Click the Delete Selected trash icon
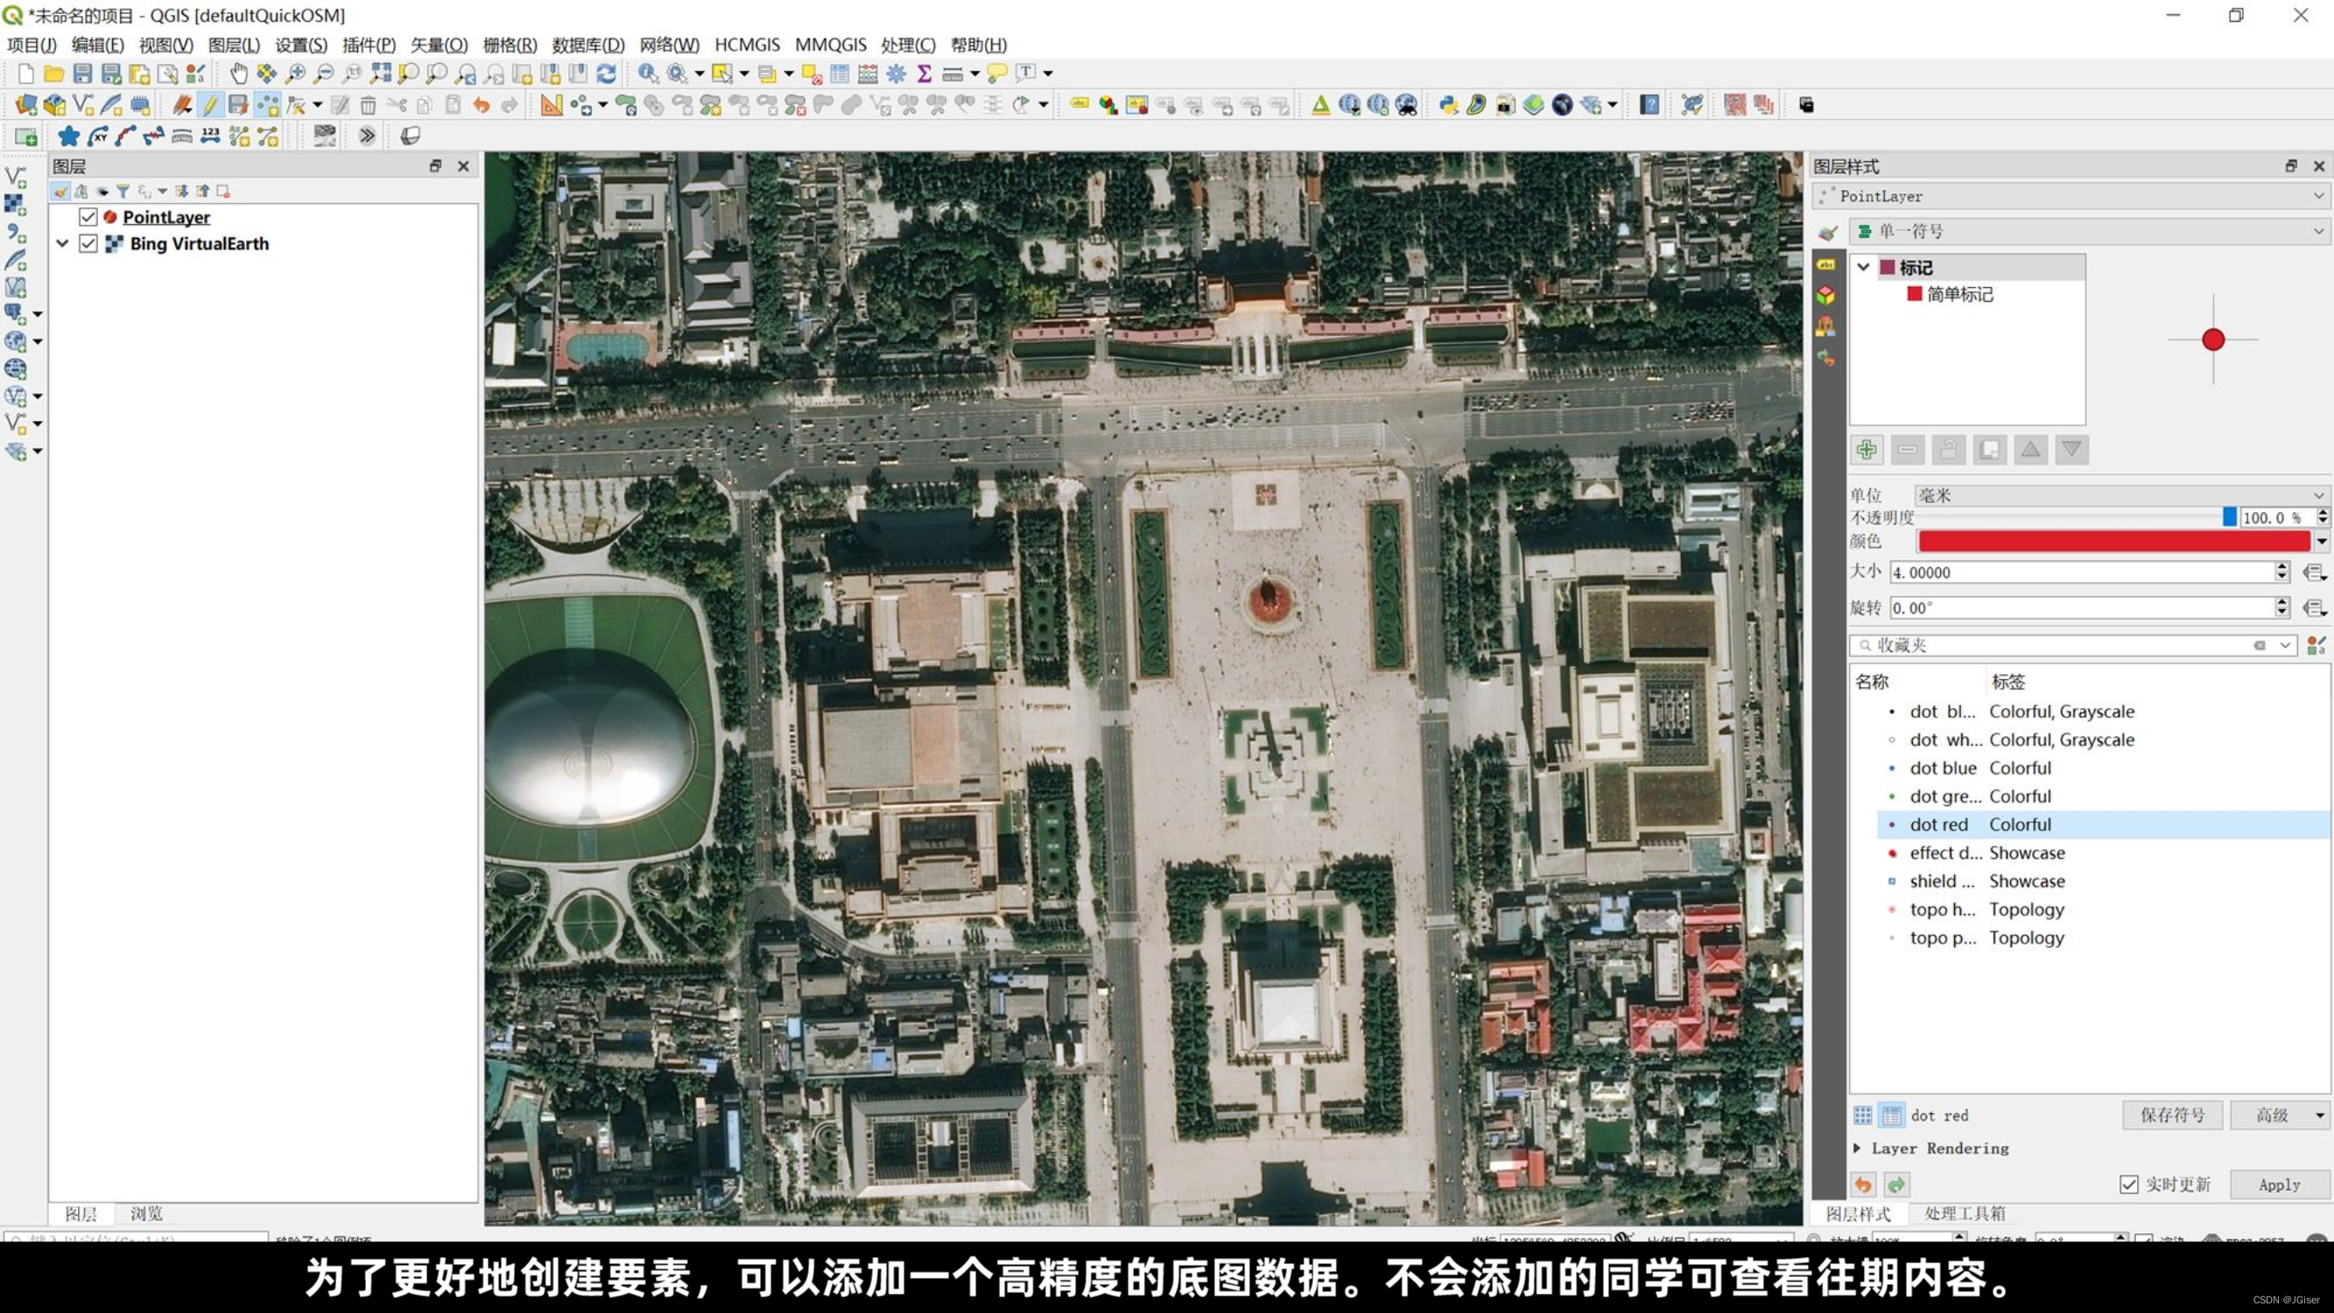Viewport: 2334px width, 1313px height. click(x=368, y=105)
